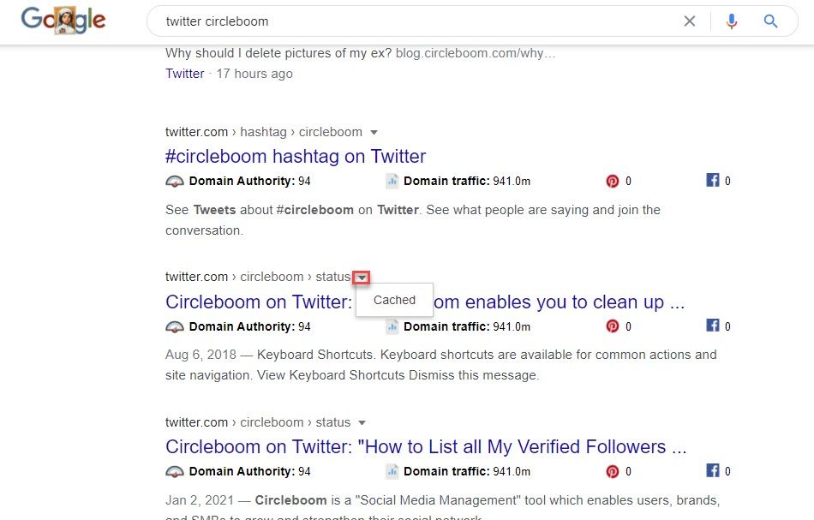This screenshot has height=520, width=814.
Task: Click the Twitter source link under blog snippet
Action: pos(185,74)
